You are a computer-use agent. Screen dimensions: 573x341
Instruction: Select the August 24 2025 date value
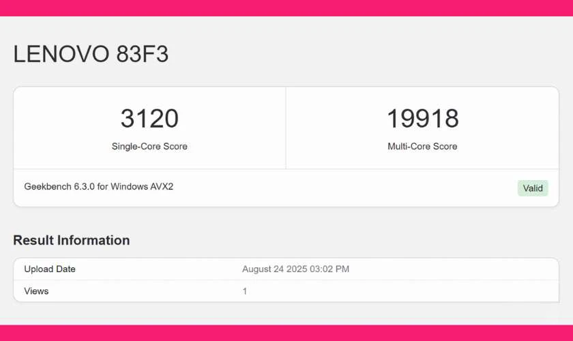(x=272, y=269)
